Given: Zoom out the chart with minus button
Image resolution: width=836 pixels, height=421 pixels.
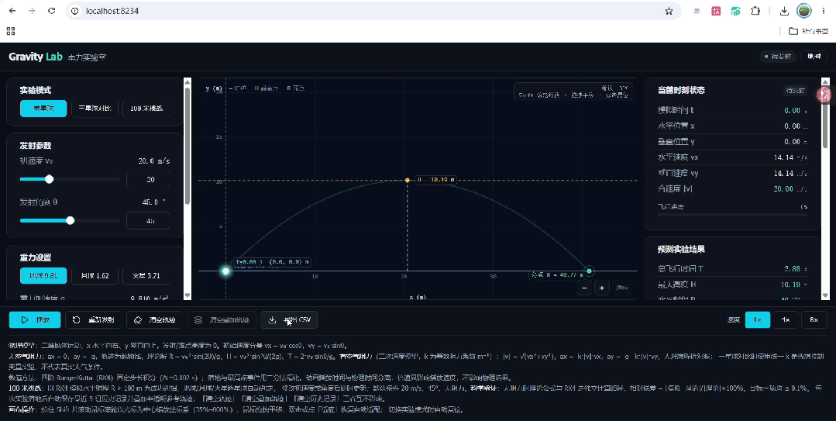Looking at the screenshot, I should click(x=584, y=288).
